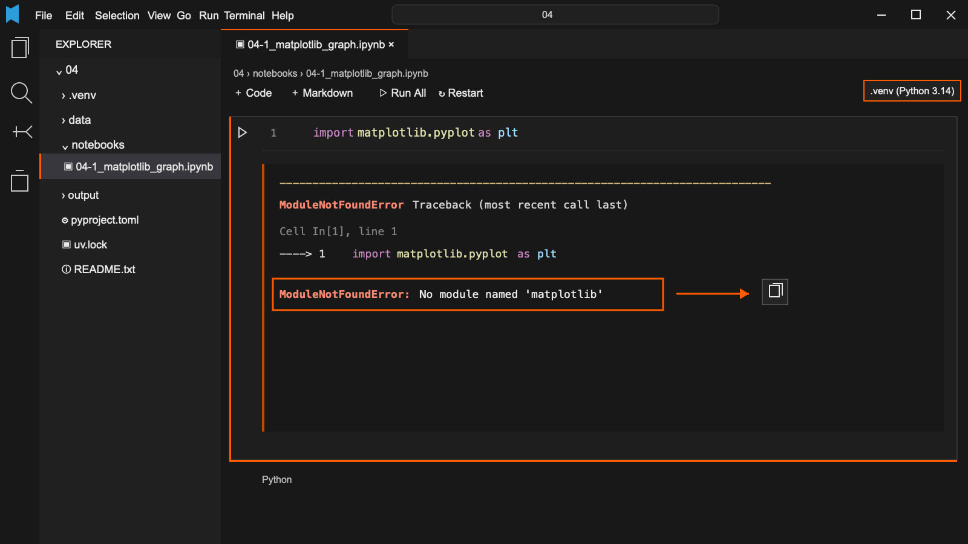This screenshot has height=544, width=968.
Task: Open the View menu
Action: [159, 16]
